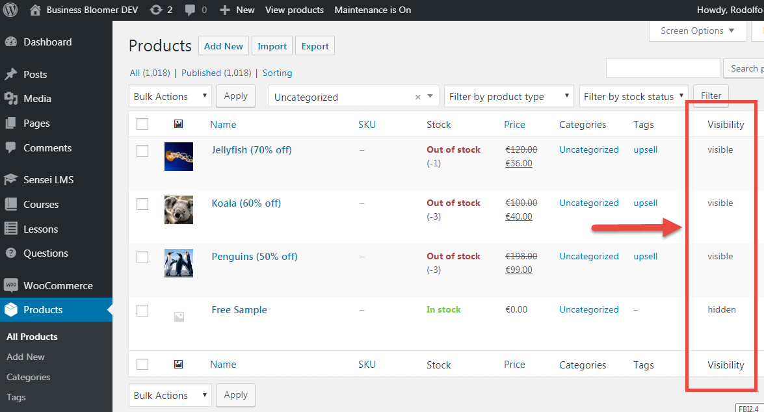
Task: Click the Export button
Action: (x=315, y=45)
